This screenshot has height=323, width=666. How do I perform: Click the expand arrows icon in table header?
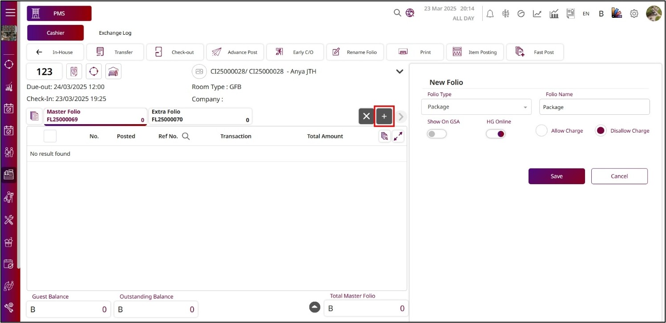398,137
